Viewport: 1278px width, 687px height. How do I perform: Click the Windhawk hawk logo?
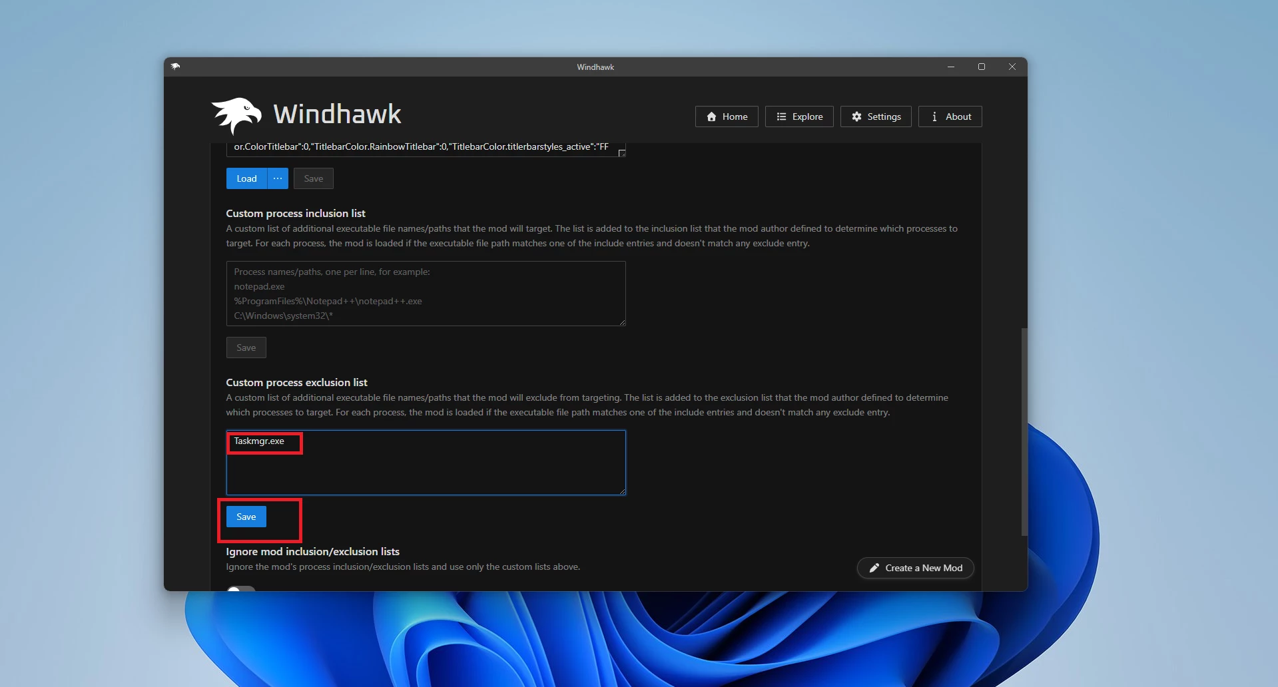pos(236,115)
